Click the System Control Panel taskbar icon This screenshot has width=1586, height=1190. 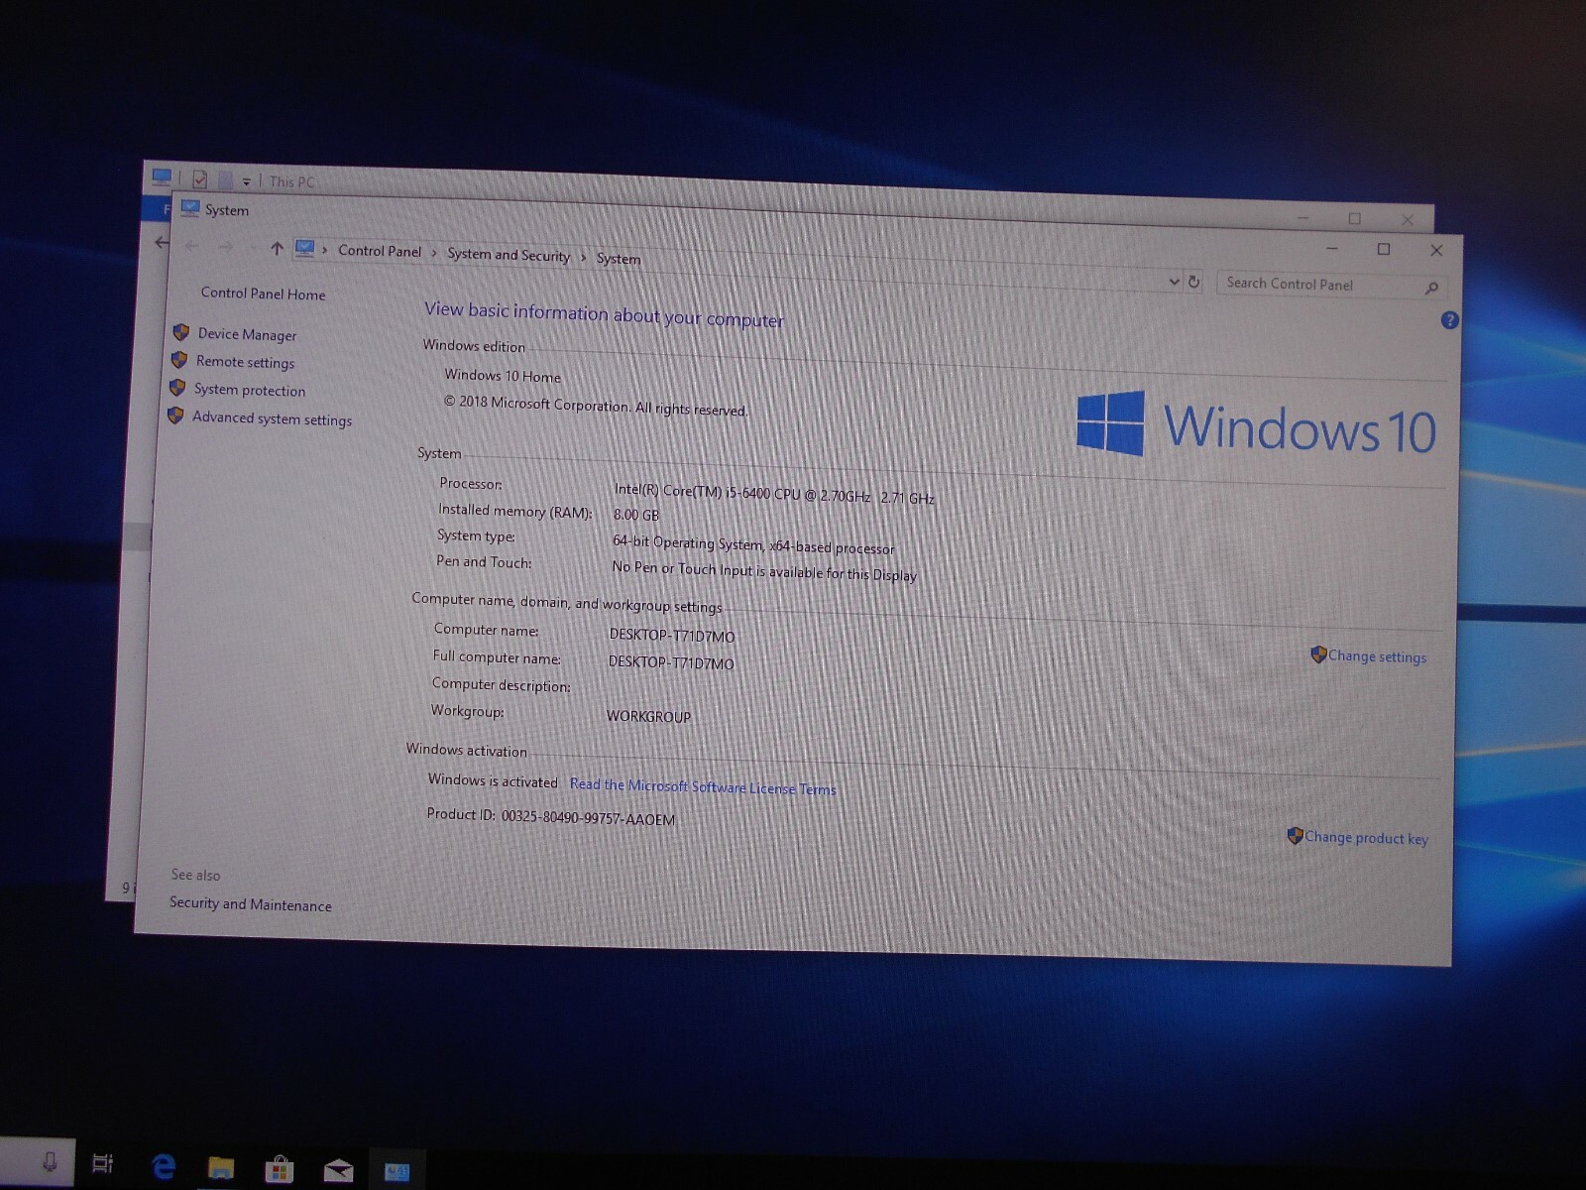[x=396, y=1172]
